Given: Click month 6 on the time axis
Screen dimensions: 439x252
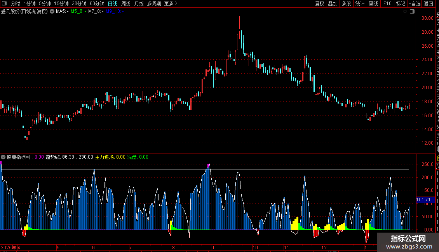Looking at the screenshot, I should pos(93,247).
